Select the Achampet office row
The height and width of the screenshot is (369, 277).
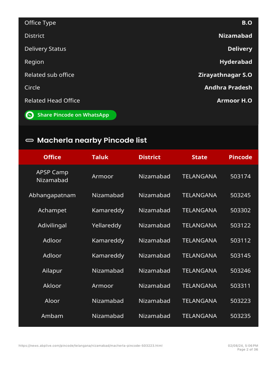coord(52,210)
